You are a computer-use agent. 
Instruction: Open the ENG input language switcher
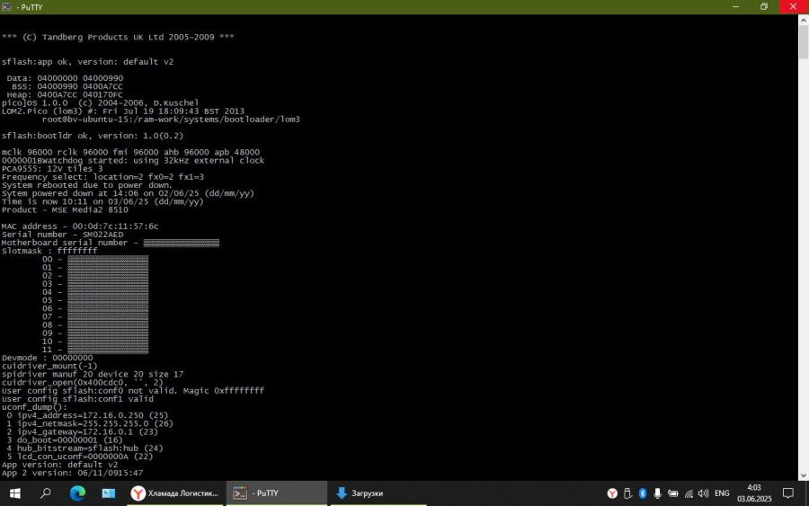722,493
